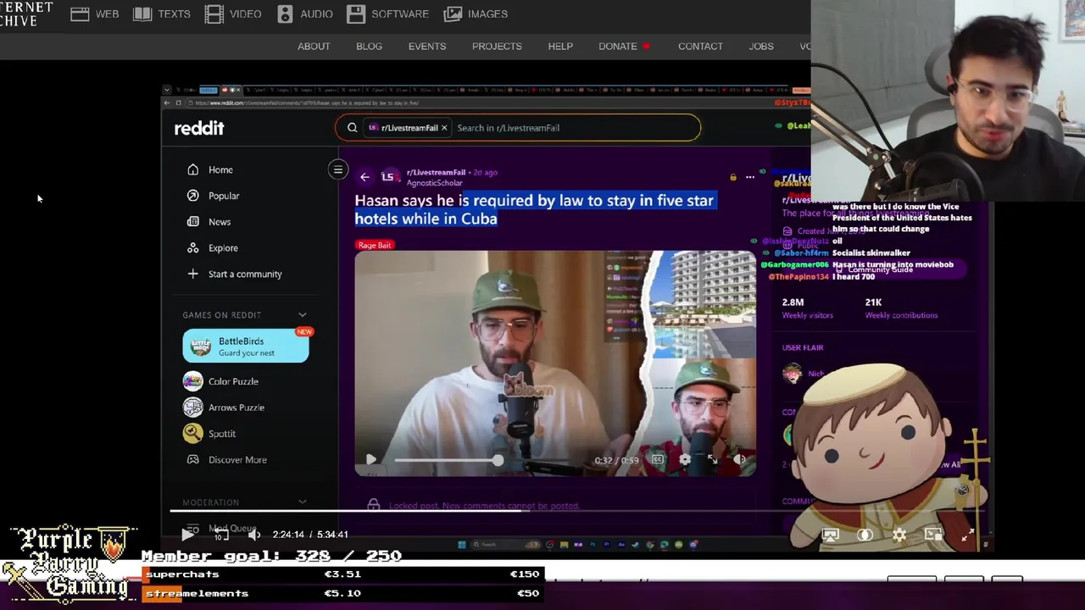The image size is (1085, 610).
Task: Click the post title about Cuba hotels
Action: click(534, 209)
